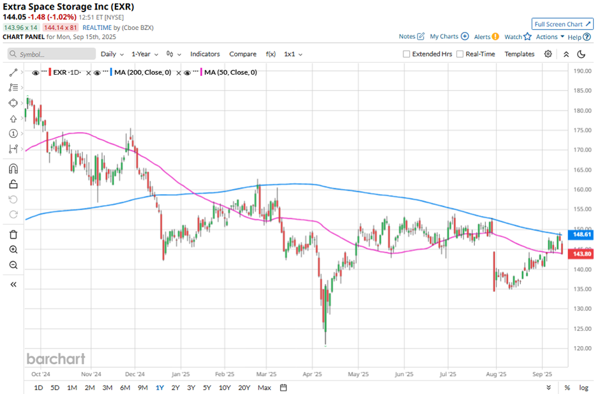Open the Fibonacci retracement tools

click(x=13, y=87)
